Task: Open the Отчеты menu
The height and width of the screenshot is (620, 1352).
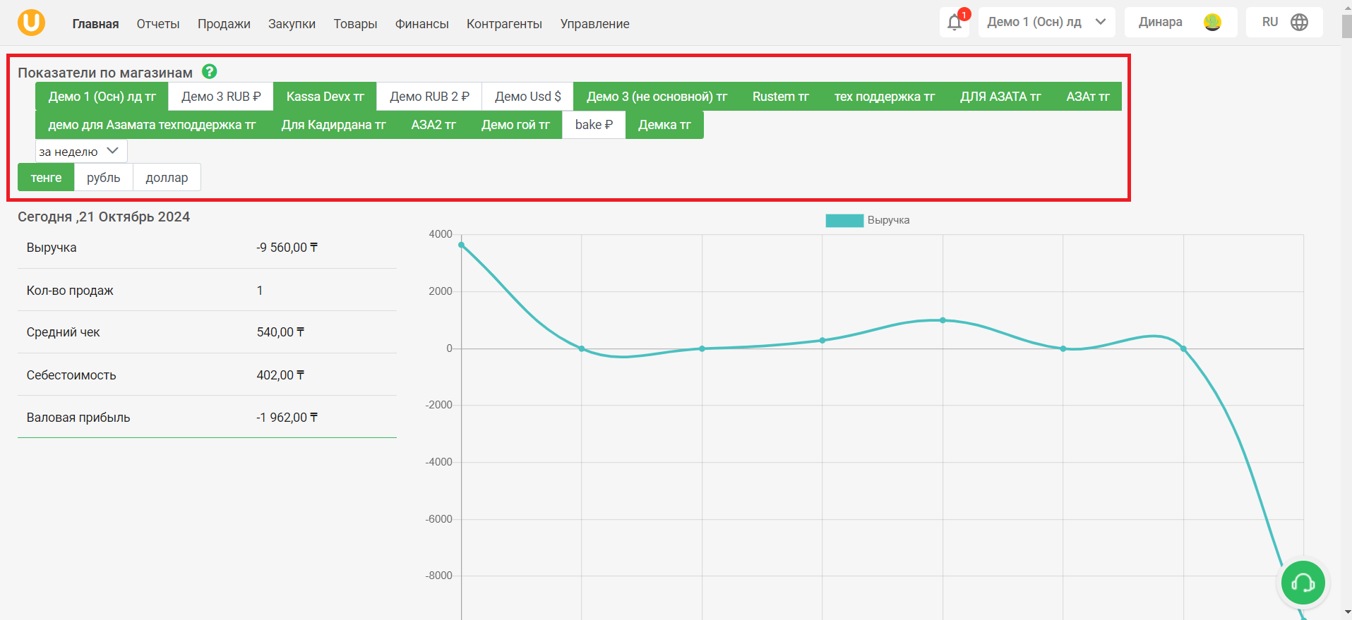Action: click(x=158, y=24)
